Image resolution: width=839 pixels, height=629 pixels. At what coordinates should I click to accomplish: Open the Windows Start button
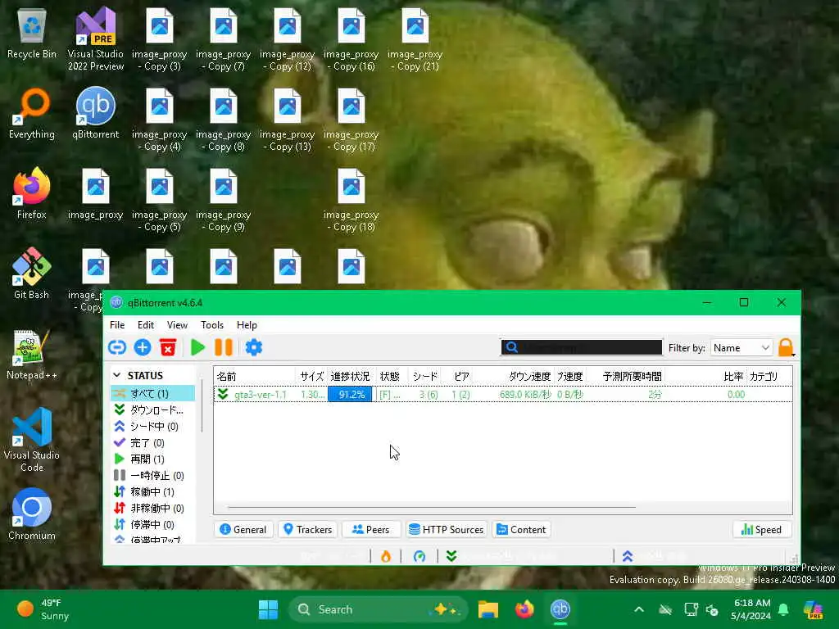click(268, 609)
